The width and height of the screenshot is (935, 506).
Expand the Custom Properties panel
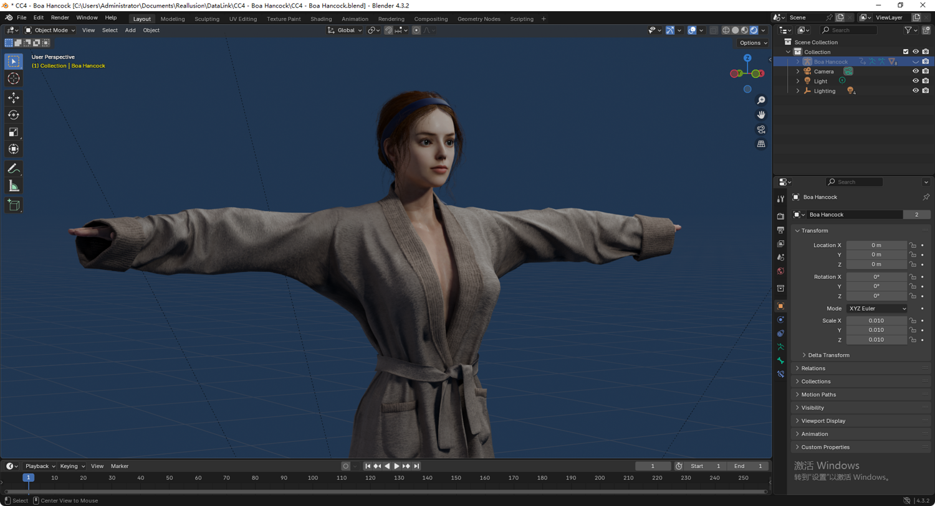tap(825, 447)
